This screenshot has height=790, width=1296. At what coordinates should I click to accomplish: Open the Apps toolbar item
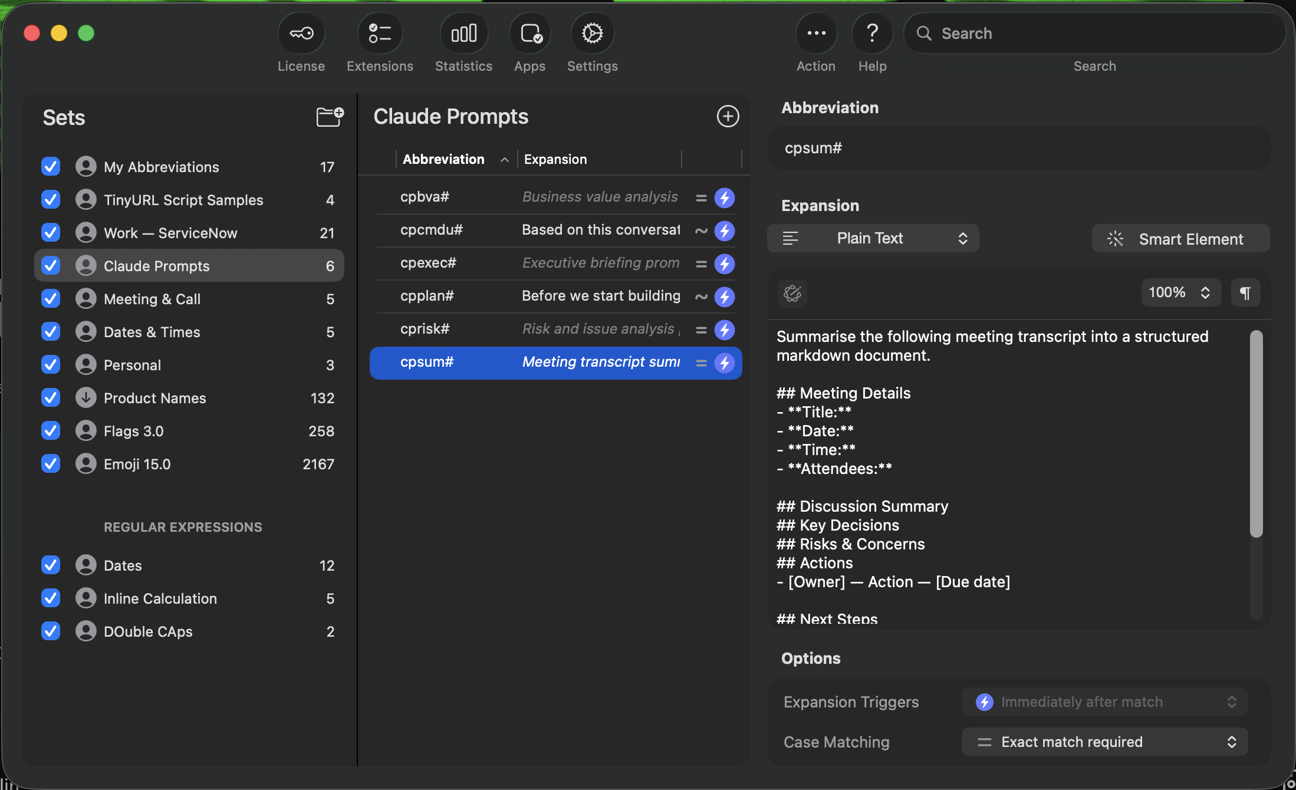(529, 34)
